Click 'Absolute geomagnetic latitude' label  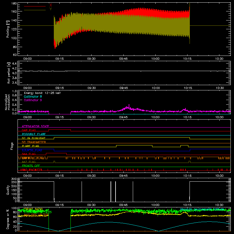point(202,209)
